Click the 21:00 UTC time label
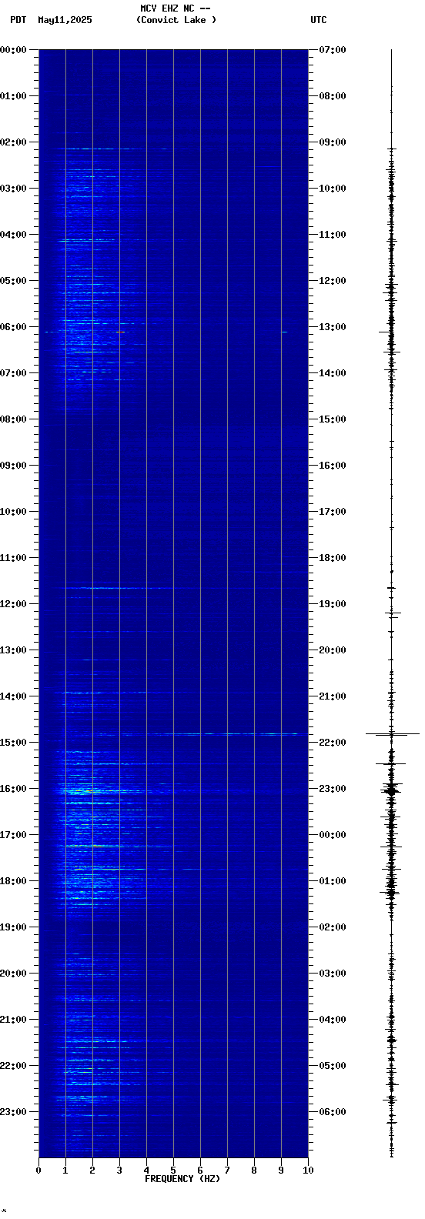Viewport: 425px width, 1219px height. click(x=333, y=696)
